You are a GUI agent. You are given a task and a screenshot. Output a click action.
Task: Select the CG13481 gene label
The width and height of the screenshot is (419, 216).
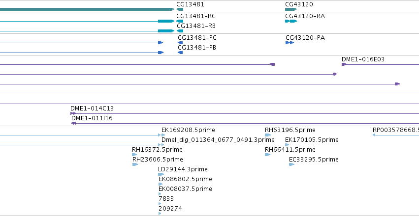[190, 4]
